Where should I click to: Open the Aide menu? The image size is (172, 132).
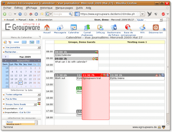pyautogui.click(x=88, y=8)
